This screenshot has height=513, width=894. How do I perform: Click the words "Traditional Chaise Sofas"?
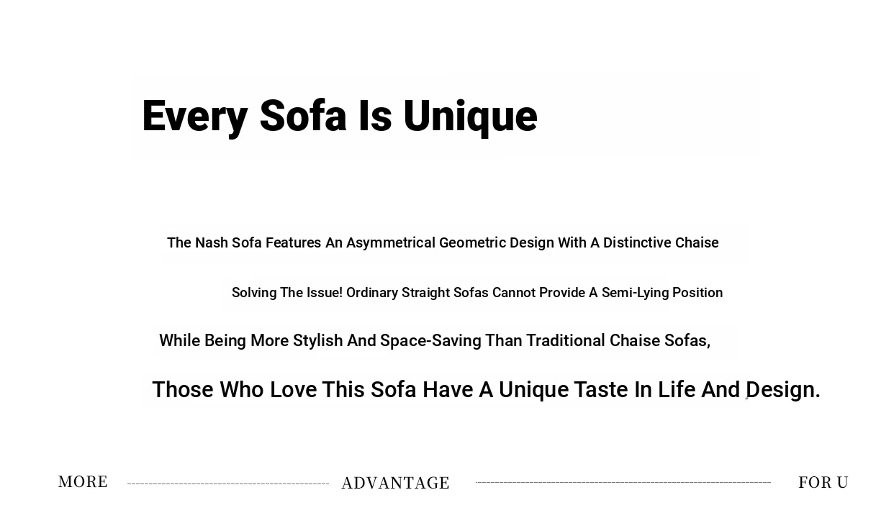point(617,341)
